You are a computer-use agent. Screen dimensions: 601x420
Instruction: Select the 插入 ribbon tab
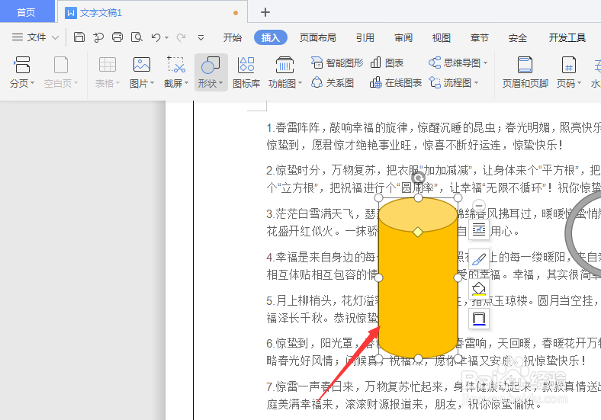click(x=271, y=37)
